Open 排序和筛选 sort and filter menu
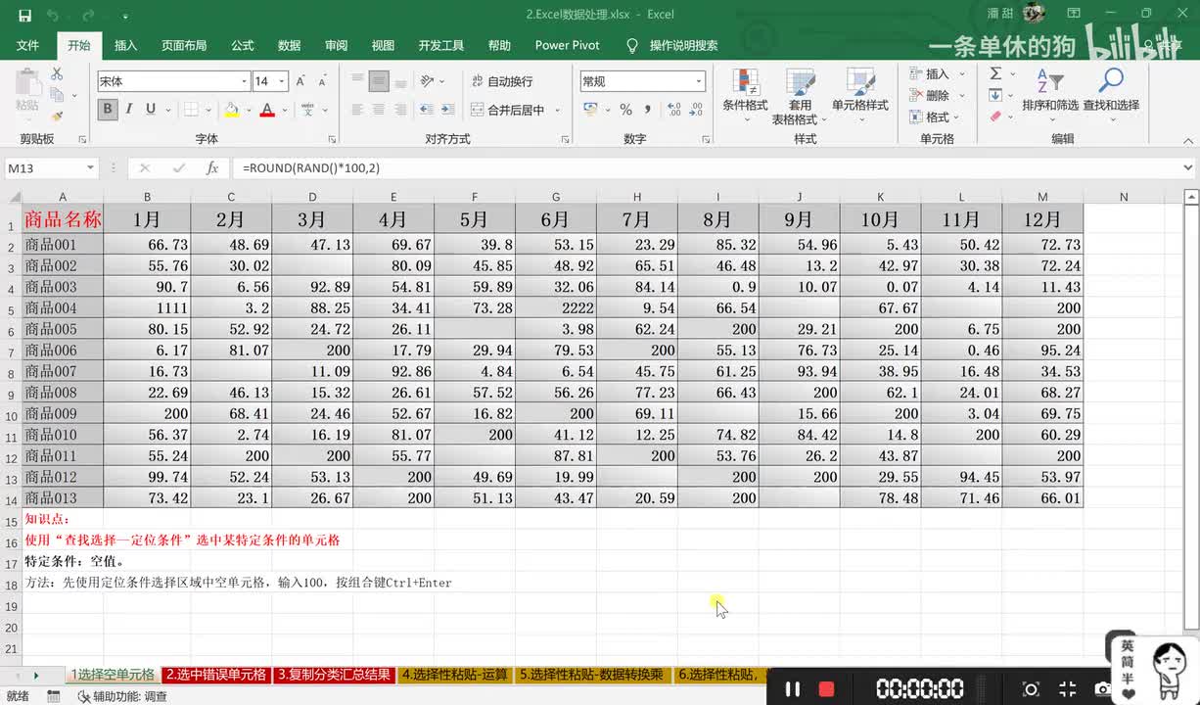 pos(1049,93)
